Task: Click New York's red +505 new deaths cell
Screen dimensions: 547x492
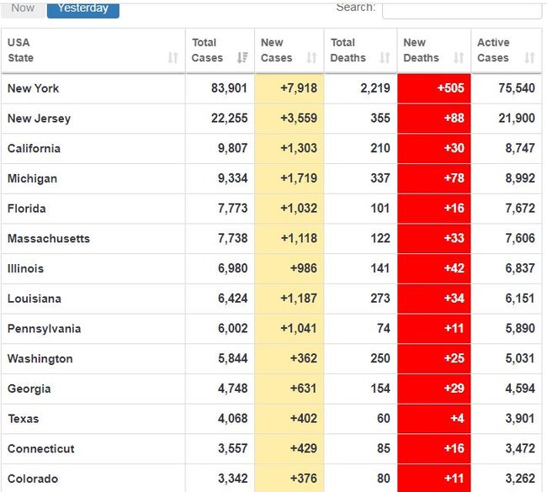Action: pyautogui.click(x=433, y=88)
